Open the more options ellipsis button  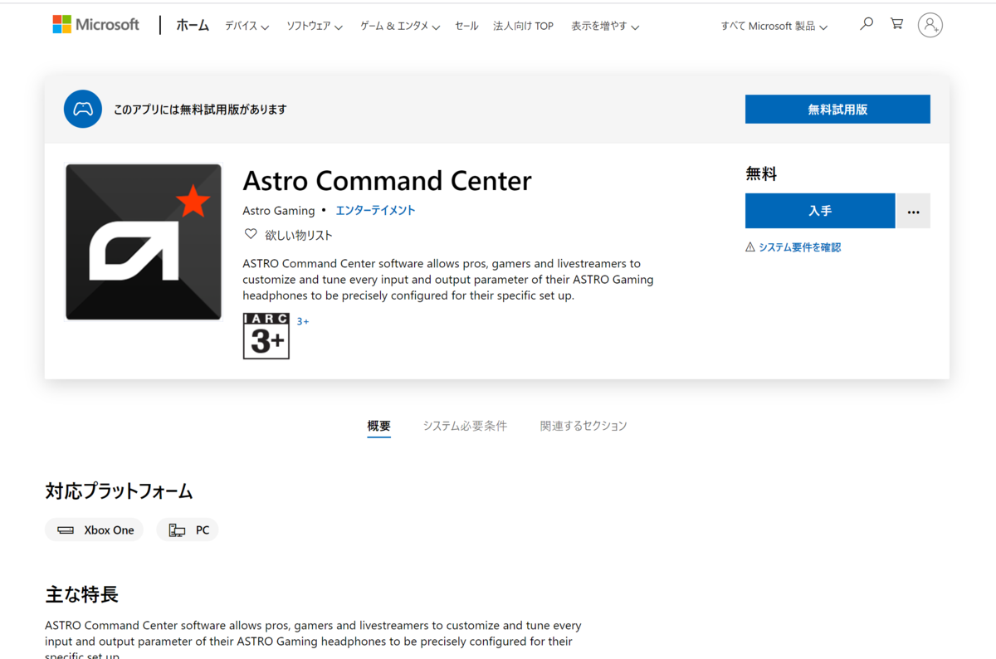(x=914, y=211)
